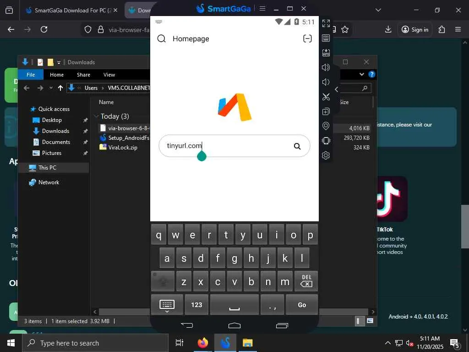Open SmartGaGa keyboard mapping icon
Screen dimensions: 469x352
click(x=326, y=38)
